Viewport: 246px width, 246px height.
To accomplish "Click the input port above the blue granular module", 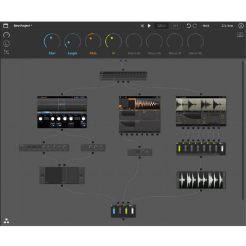I will 62,94.
